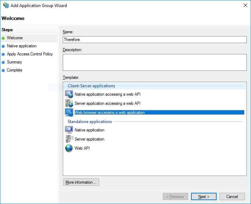Click the Native application accessing web API icon
The width and height of the screenshot is (251, 204).
[x=69, y=94]
